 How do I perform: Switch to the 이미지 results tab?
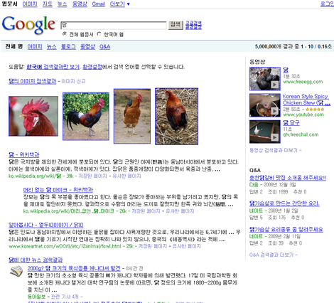pos(35,47)
